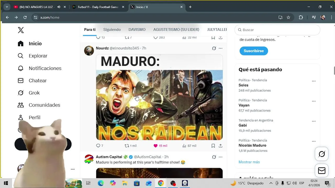Viewport: 335px width, 188px height.
Task: Open options for Nicolás Maduro trend
Action: (x=314, y=141)
